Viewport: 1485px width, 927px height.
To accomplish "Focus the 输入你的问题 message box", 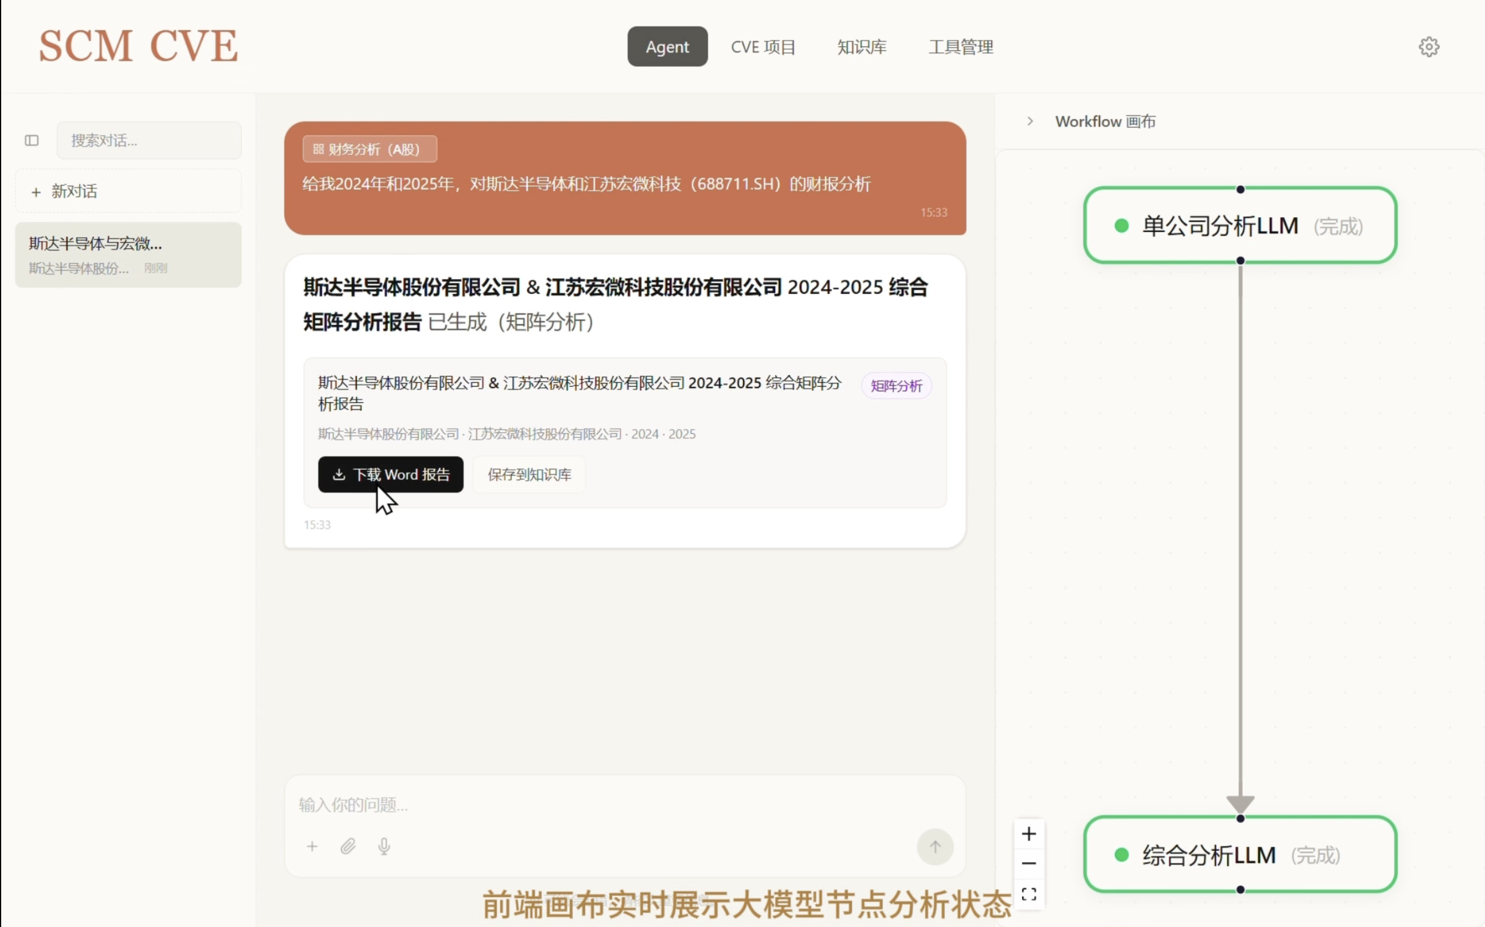I will point(624,804).
